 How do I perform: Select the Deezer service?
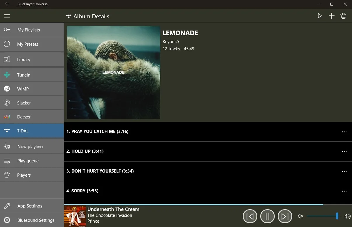pos(32,117)
